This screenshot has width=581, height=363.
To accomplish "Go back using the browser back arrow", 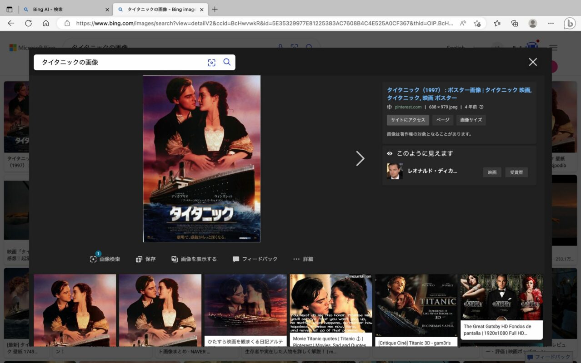I will click(11, 23).
